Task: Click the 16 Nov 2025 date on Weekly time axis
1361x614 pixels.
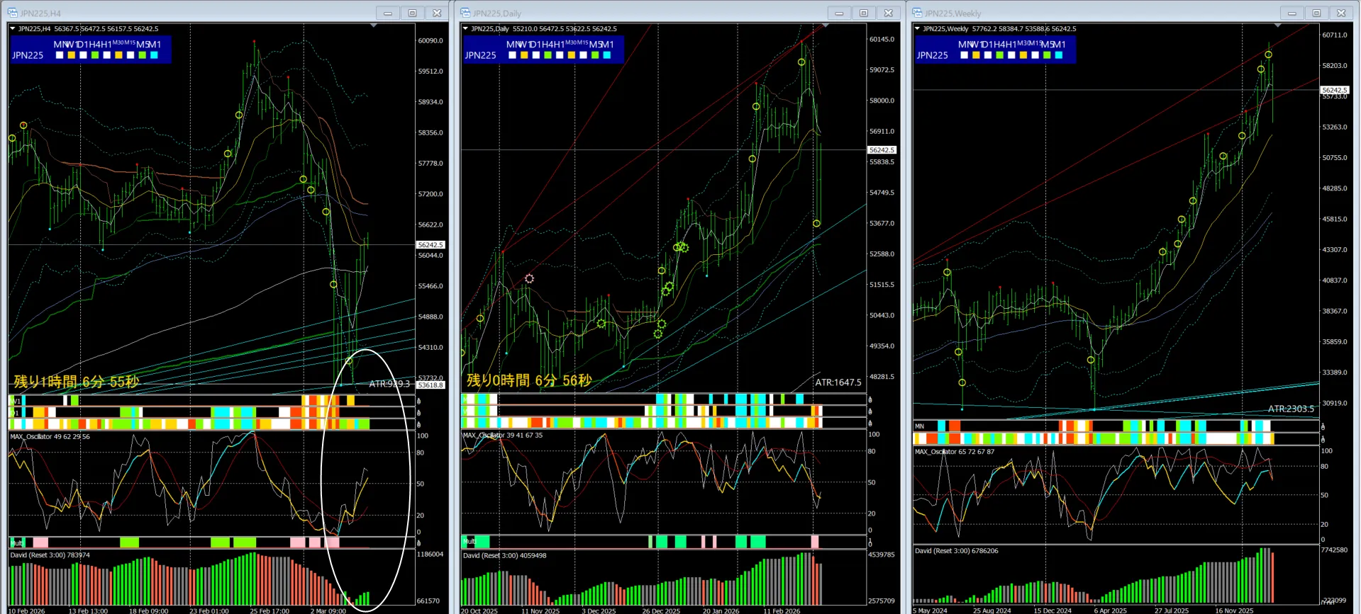Action: pos(1234,610)
